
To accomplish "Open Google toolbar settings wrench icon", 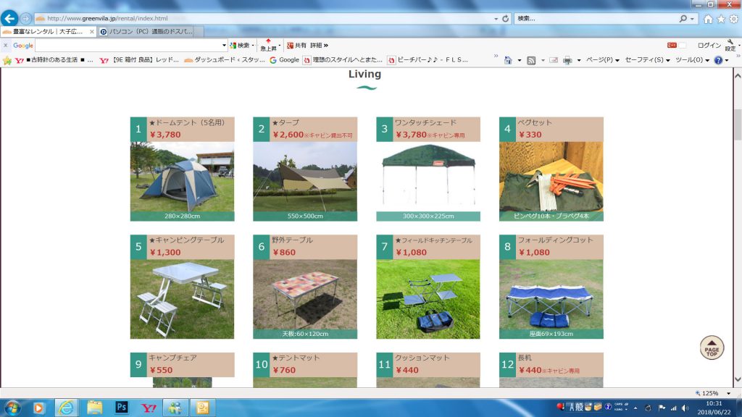I will coord(730,46).
